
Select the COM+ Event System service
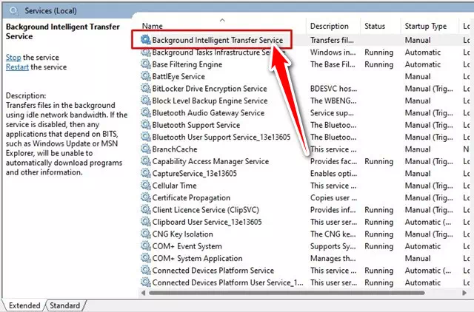click(x=187, y=246)
